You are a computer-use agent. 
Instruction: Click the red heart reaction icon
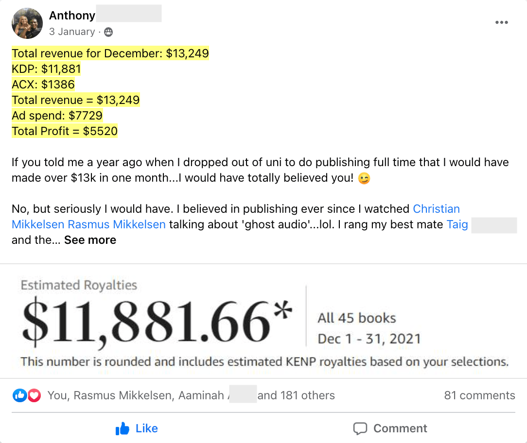click(34, 395)
